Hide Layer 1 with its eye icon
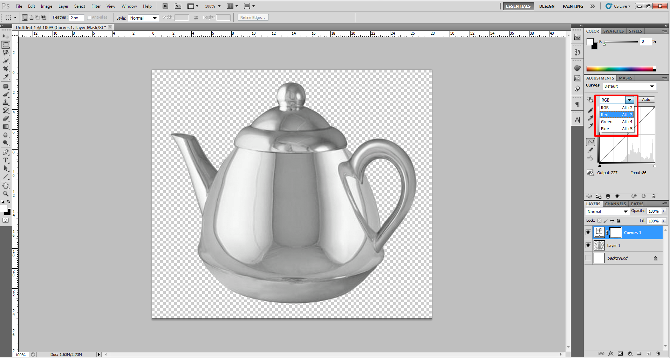The width and height of the screenshot is (670, 358). point(588,245)
